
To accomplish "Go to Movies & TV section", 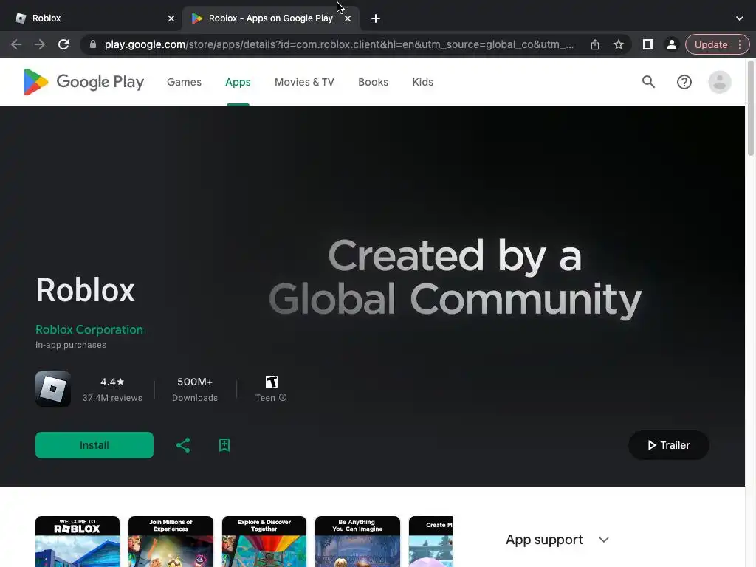I will (x=304, y=82).
